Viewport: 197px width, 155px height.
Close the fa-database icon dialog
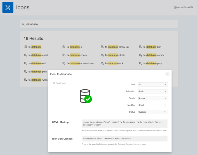point(167,74)
